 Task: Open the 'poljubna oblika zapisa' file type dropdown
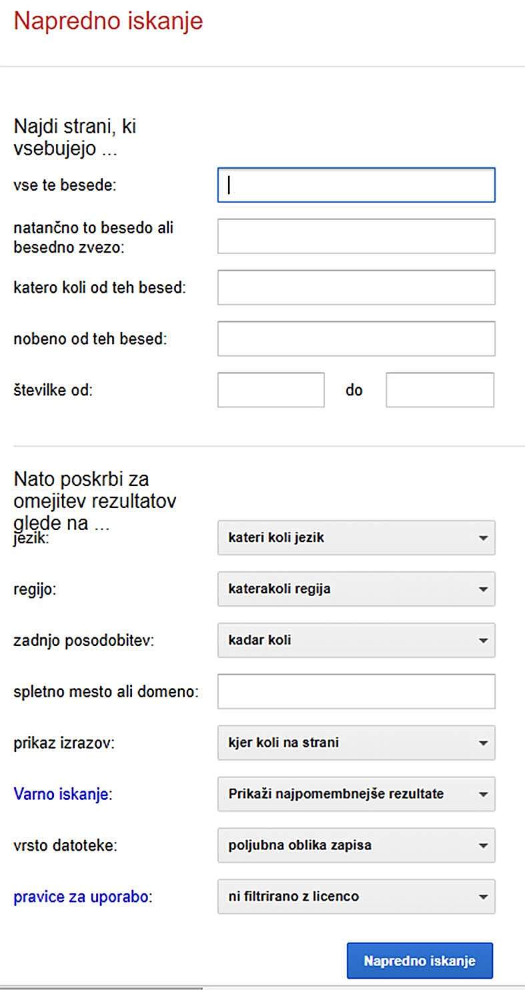pos(356,845)
